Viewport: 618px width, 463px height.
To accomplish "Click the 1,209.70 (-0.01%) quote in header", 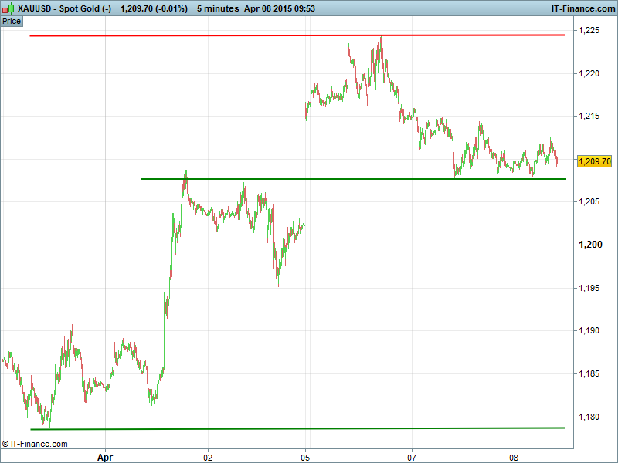I will coord(154,8).
